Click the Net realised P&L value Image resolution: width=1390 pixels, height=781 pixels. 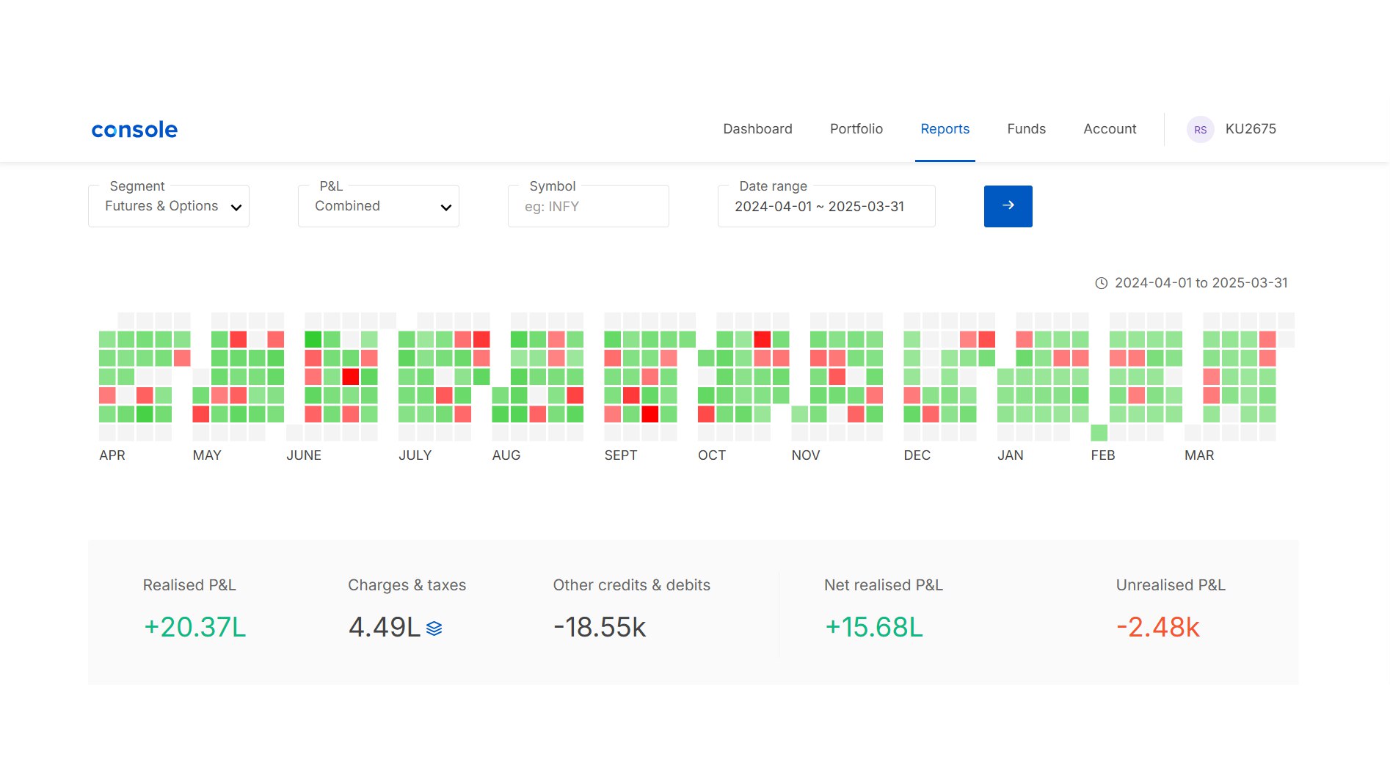click(x=873, y=628)
